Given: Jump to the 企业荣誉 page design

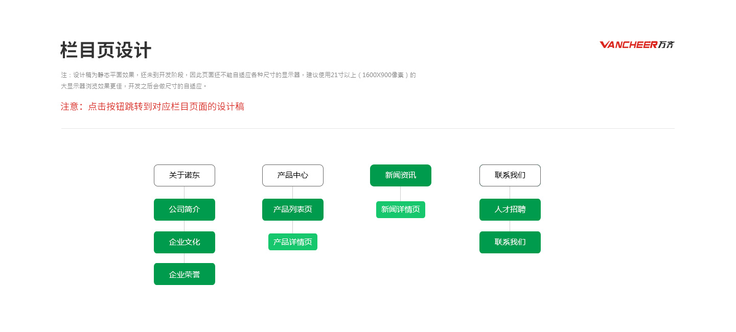Looking at the screenshot, I should point(185,274).
